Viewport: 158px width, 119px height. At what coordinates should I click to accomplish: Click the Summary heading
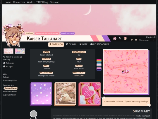point(141,111)
